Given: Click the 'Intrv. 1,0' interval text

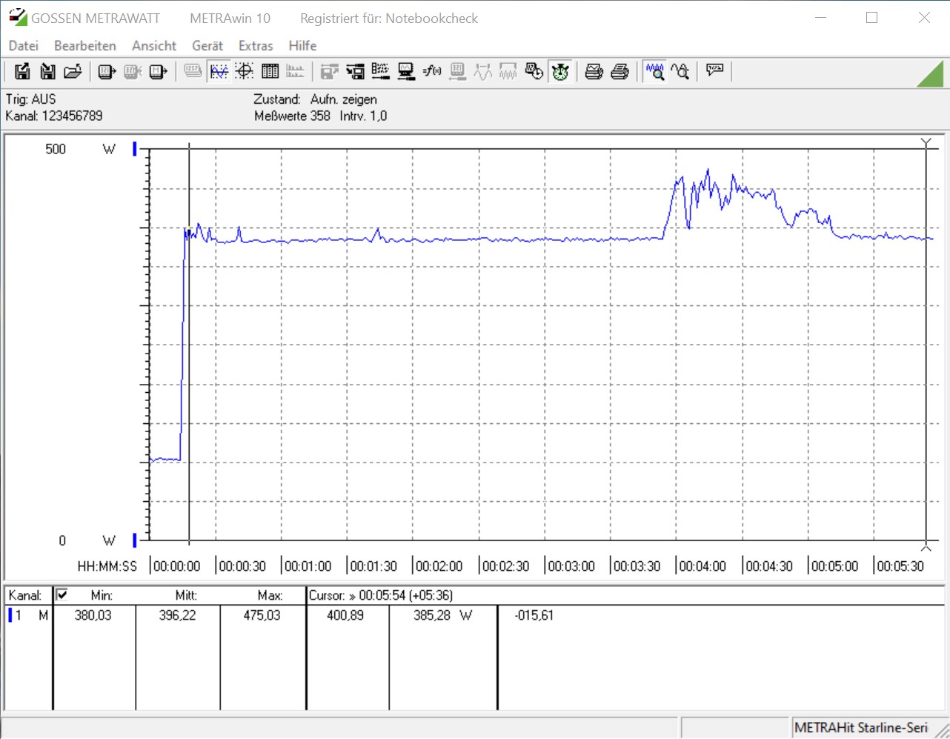Looking at the screenshot, I should [363, 116].
